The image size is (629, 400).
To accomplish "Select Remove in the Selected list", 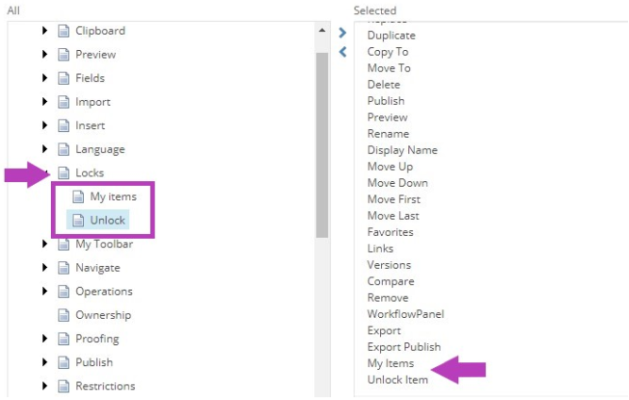I will [388, 298].
